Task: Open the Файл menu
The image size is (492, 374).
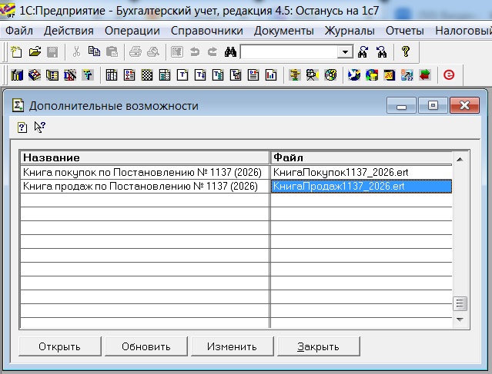Action: pyautogui.click(x=19, y=31)
